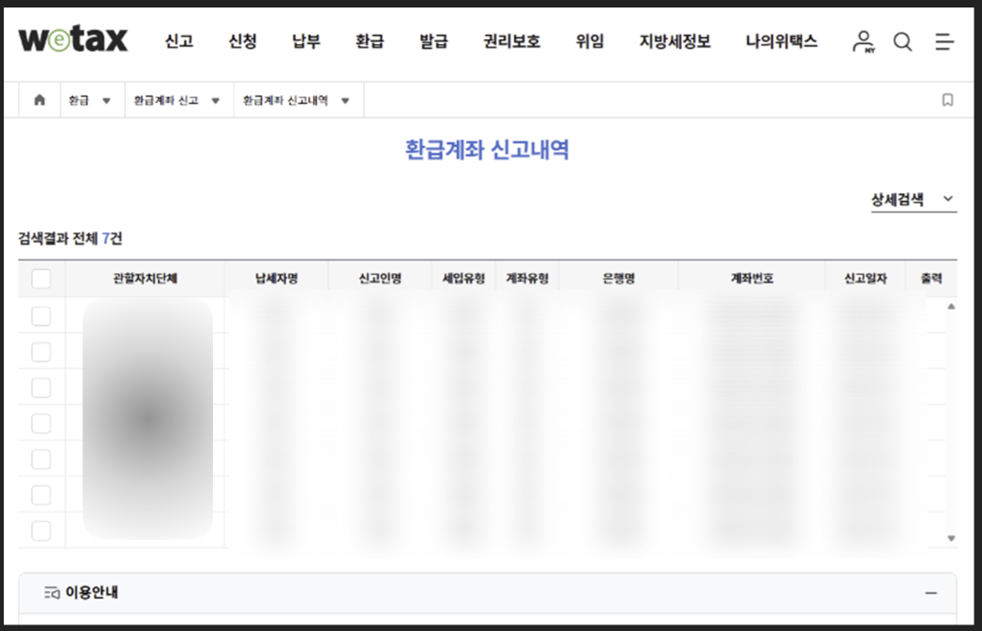This screenshot has height=631, width=982.
Task: Bookmark this page using the bookmark icon
Action: point(948,98)
